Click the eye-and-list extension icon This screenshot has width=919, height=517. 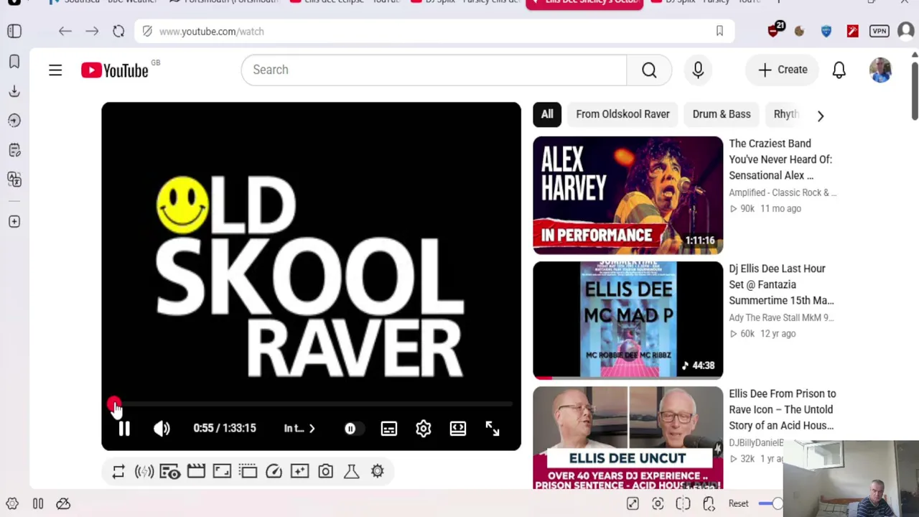coord(170,471)
